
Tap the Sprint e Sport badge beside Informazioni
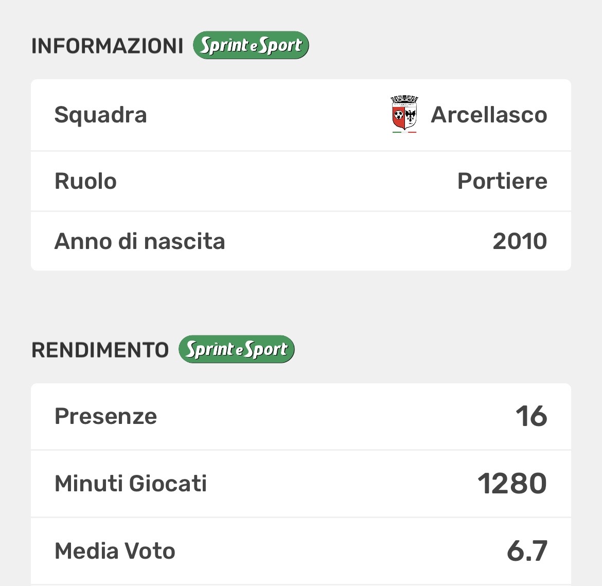pyautogui.click(x=251, y=45)
